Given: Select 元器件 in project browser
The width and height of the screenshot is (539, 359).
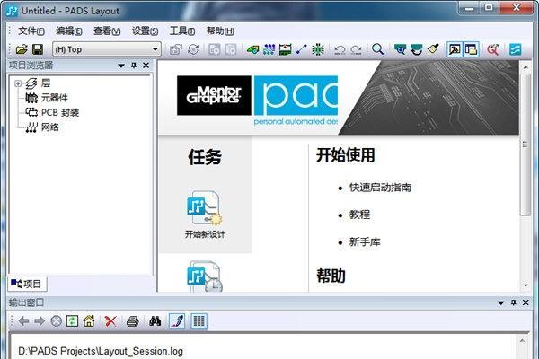Looking at the screenshot, I should coord(54,98).
